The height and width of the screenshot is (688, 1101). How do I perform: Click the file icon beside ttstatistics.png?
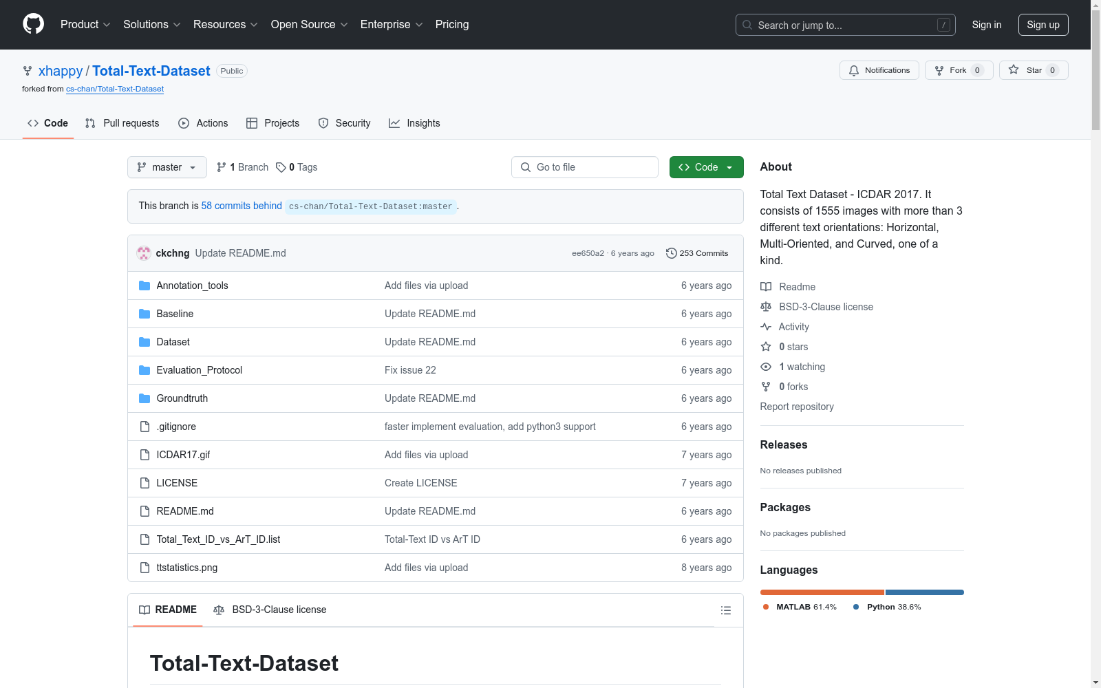pos(145,568)
